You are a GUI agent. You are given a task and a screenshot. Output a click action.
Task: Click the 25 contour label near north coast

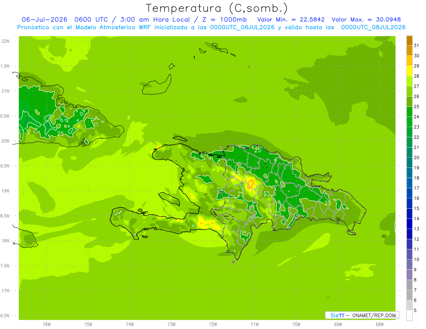(x=258, y=150)
